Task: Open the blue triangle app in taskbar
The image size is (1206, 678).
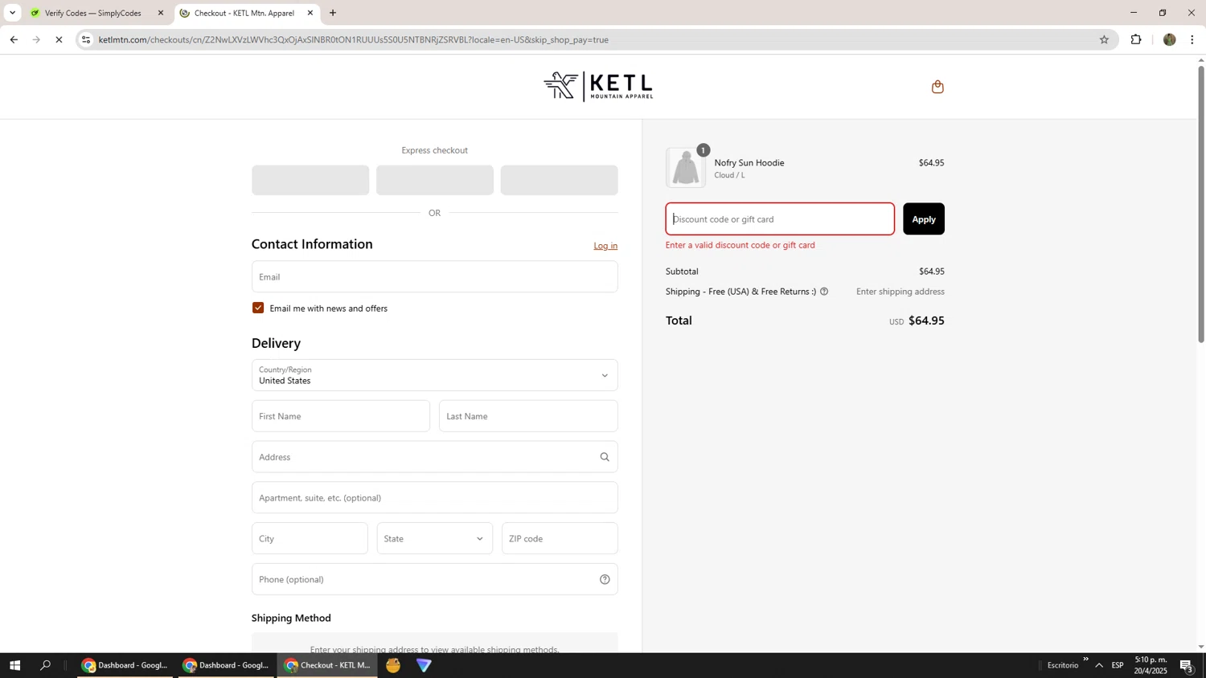Action: [x=424, y=665]
